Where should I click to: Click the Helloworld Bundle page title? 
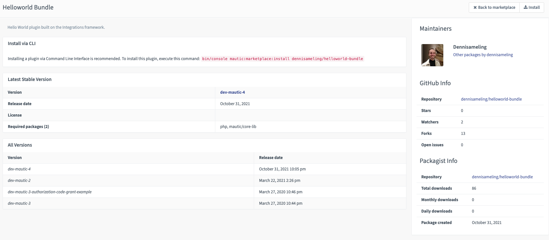[28, 8]
